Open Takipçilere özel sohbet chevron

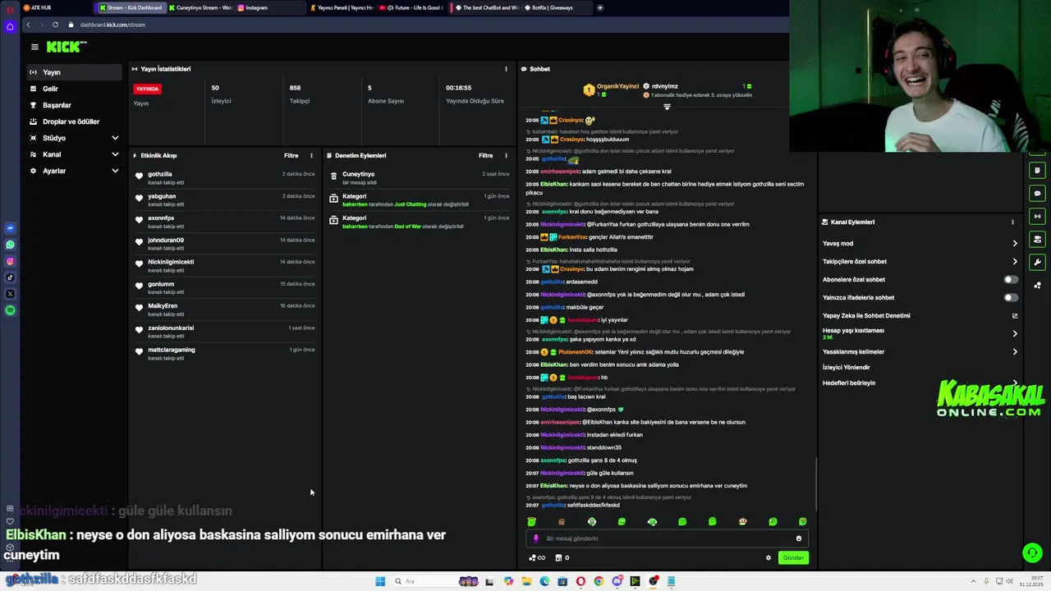coord(1015,261)
